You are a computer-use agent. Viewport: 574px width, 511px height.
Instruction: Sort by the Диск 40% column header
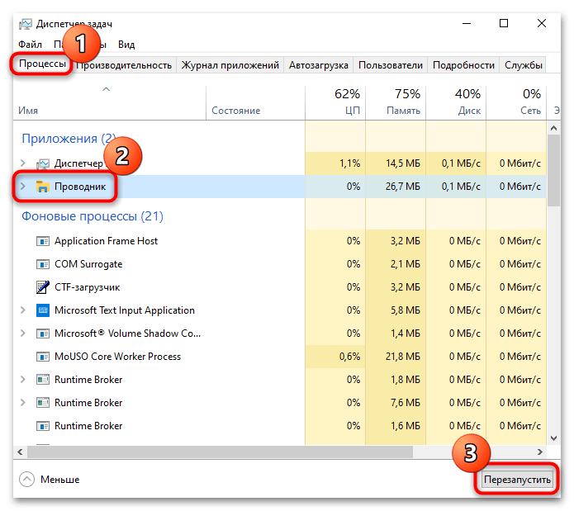[456, 102]
